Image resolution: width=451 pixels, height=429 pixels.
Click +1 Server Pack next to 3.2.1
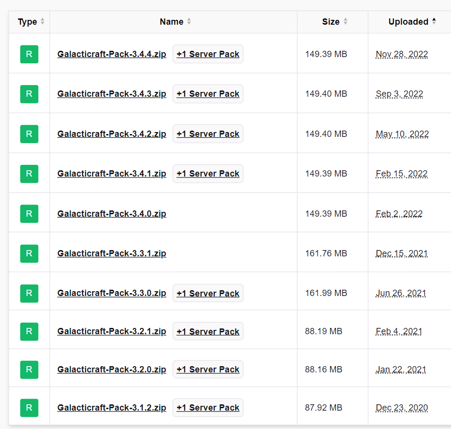(x=208, y=331)
